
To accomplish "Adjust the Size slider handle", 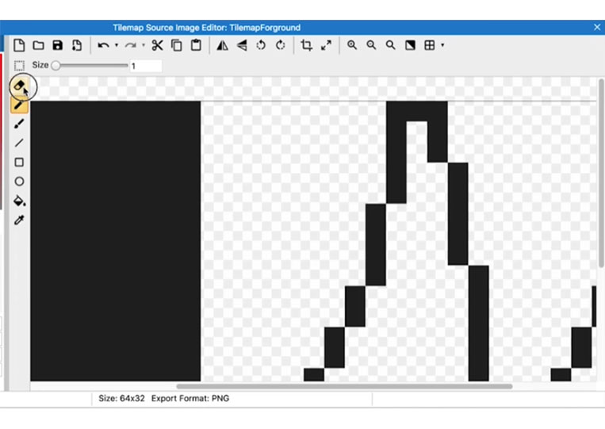I will click(x=56, y=66).
